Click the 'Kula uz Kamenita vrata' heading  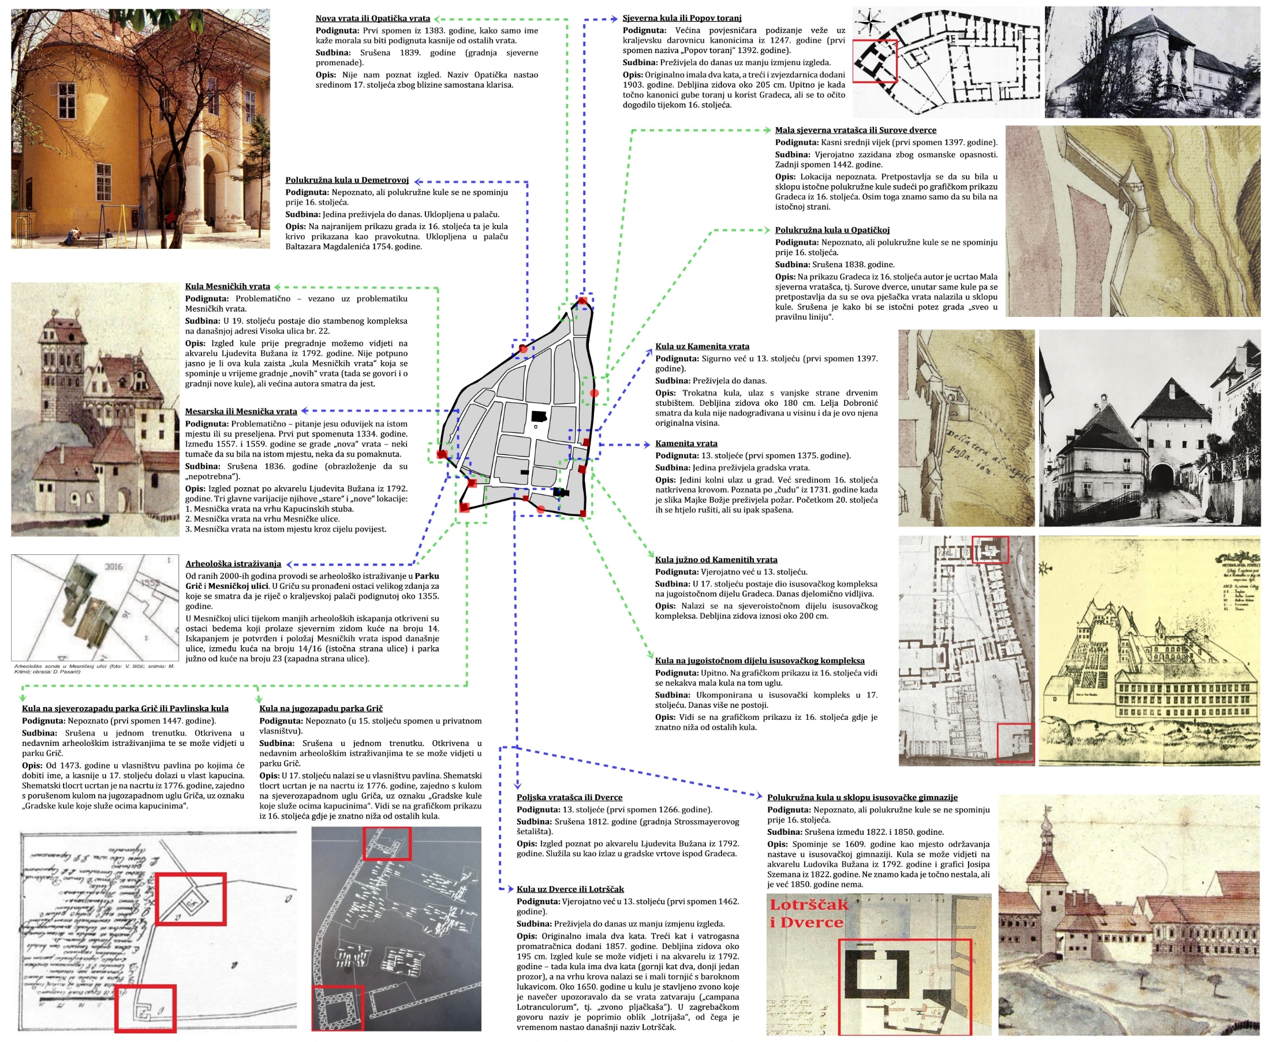pos(701,346)
